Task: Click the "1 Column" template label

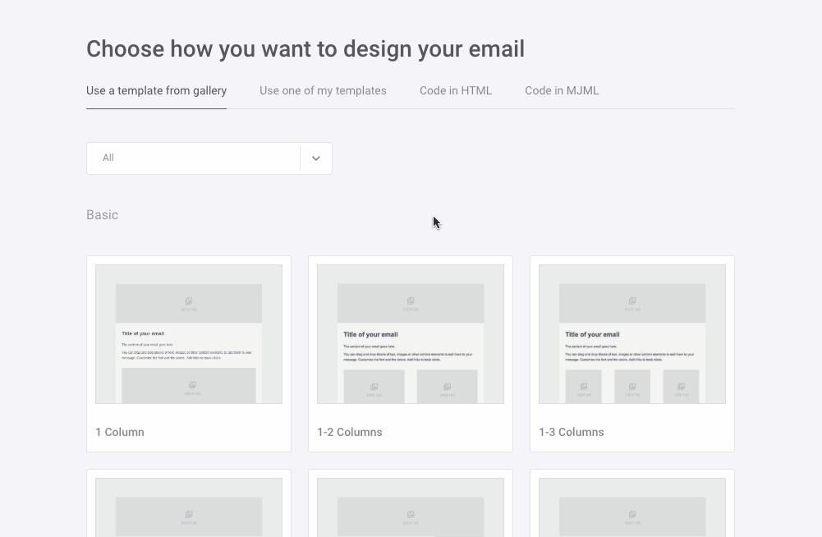Action: click(x=120, y=432)
